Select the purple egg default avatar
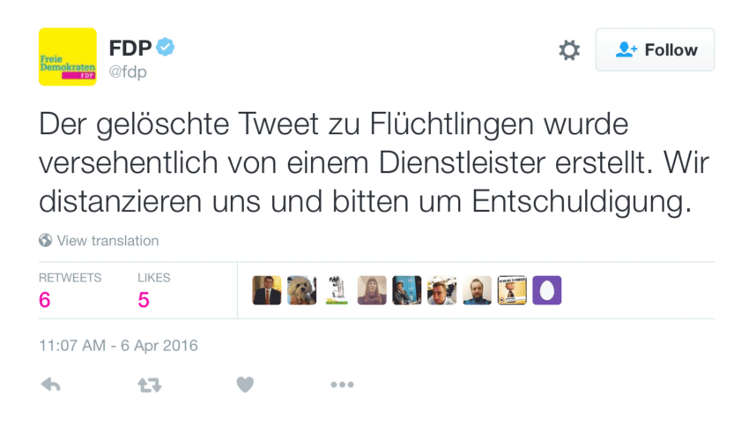 pos(546,290)
